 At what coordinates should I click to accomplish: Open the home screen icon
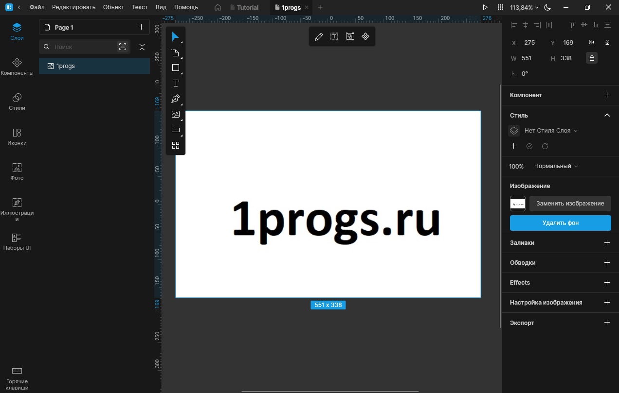point(218,7)
